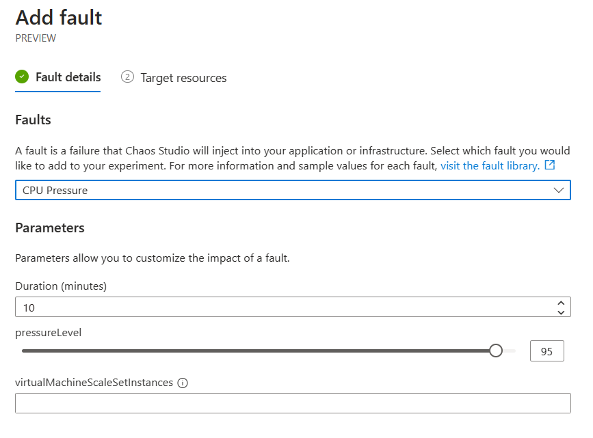Click the unfilled slider track right of the handle
The height and width of the screenshot is (438, 593).
coord(510,351)
